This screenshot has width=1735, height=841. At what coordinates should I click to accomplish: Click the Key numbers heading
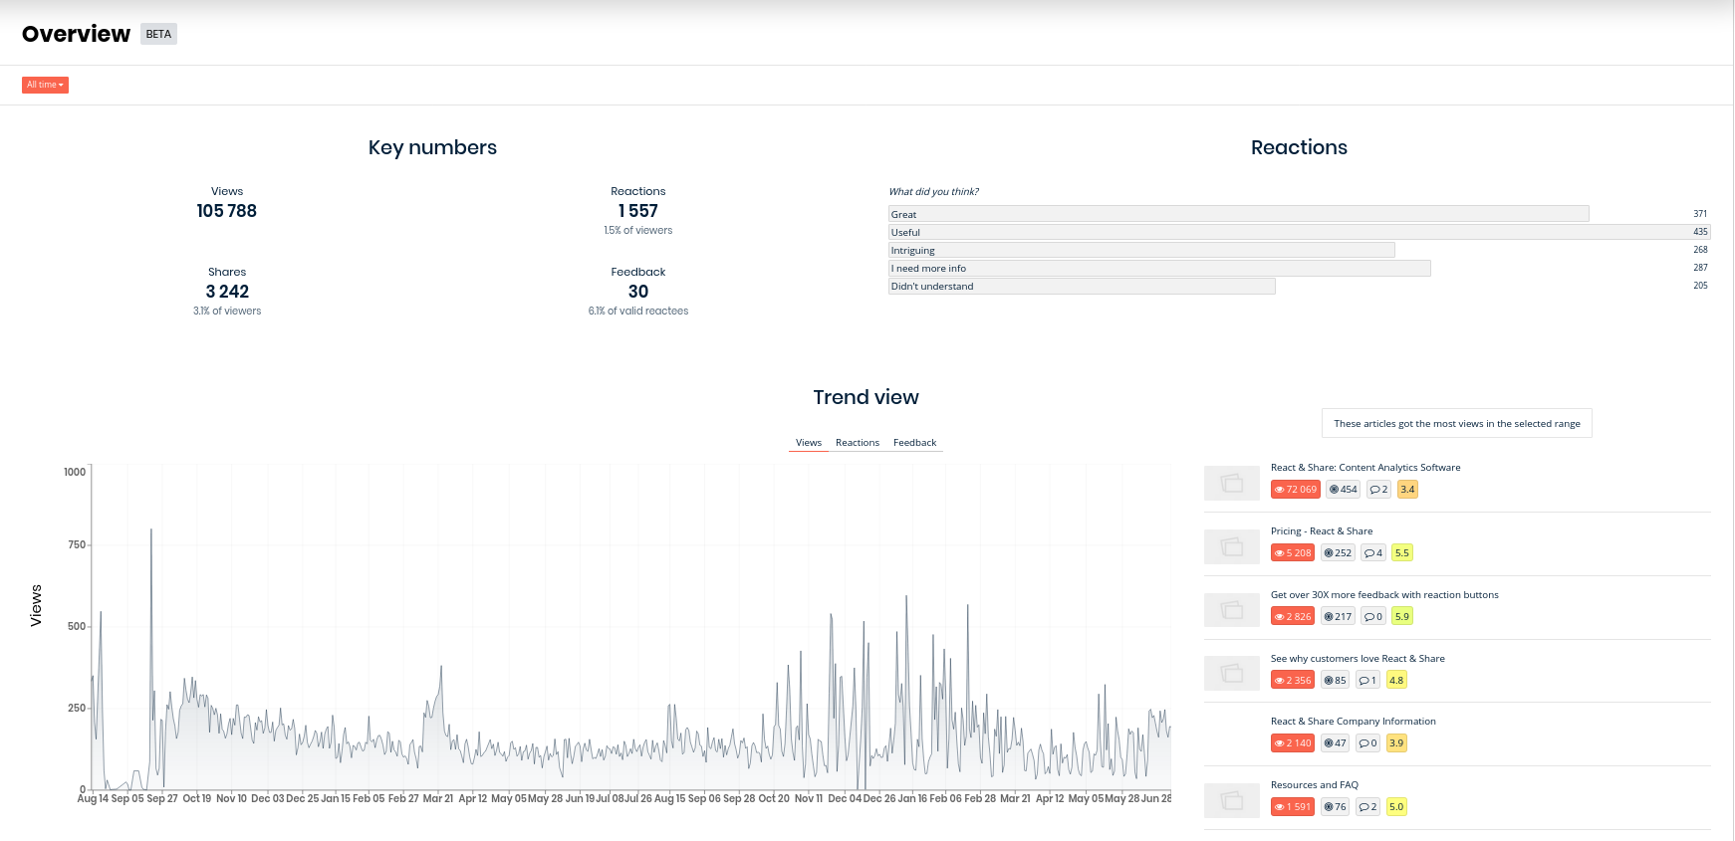432,147
